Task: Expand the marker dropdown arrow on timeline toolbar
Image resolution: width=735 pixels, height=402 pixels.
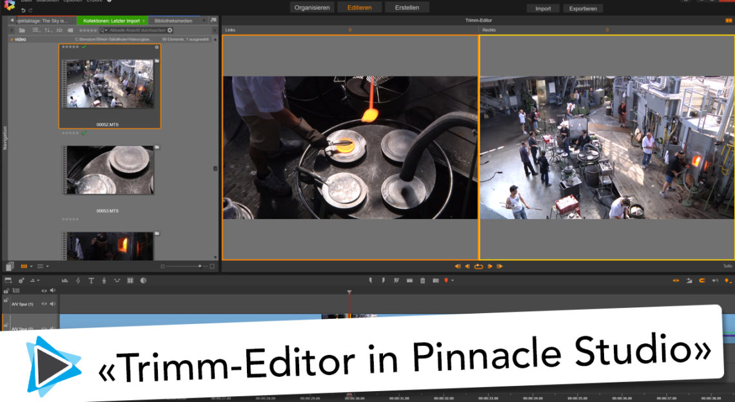Action: click(x=453, y=280)
